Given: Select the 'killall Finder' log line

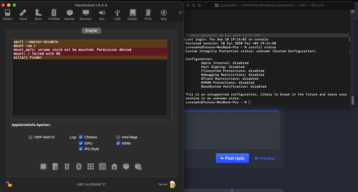Looking at the screenshot, I should tap(90, 58).
